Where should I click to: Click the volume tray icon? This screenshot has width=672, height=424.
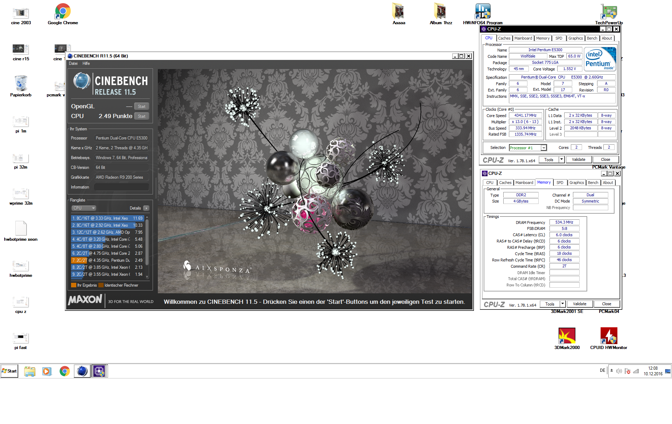[x=619, y=371]
